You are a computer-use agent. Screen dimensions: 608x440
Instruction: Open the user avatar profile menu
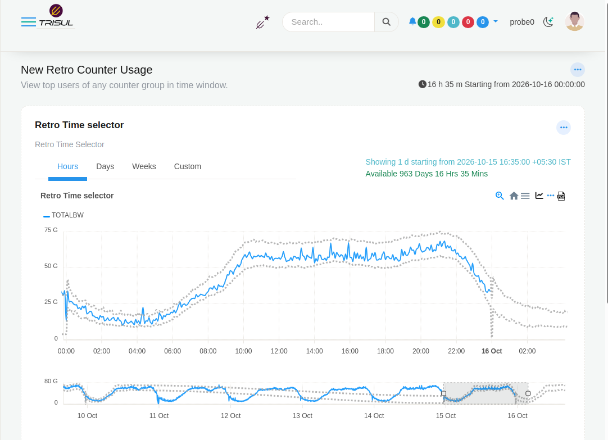(x=575, y=21)
